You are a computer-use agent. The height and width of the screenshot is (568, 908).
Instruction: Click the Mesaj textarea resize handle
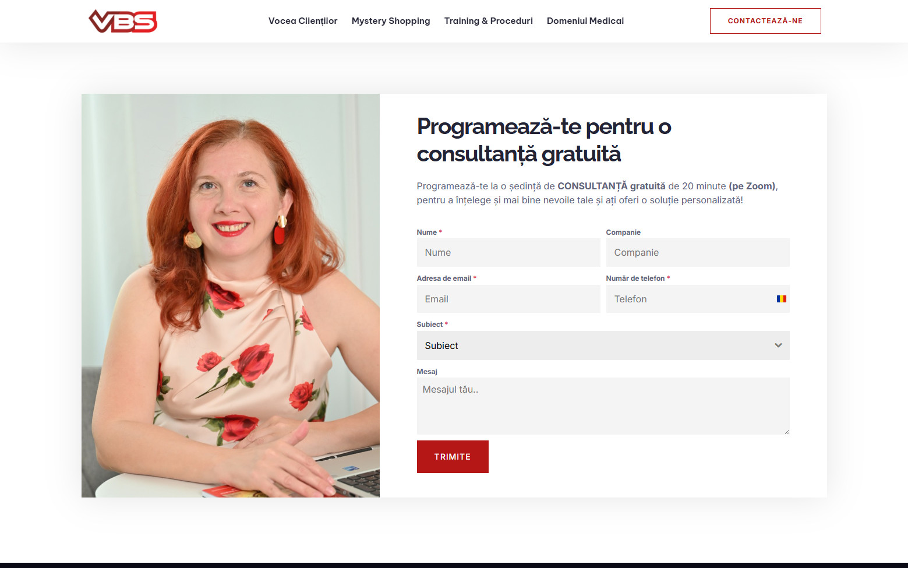click(x=786, y=431)
